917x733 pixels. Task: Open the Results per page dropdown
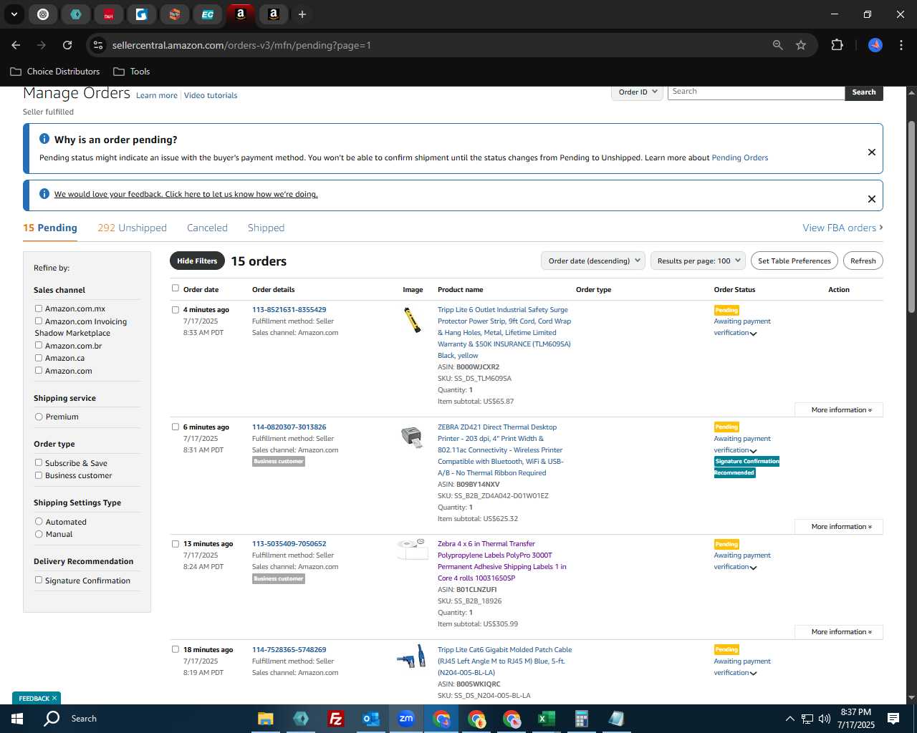(x=698, y=261)
